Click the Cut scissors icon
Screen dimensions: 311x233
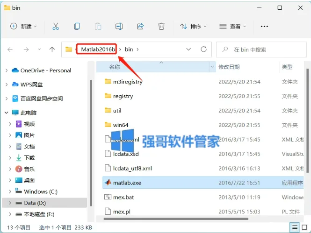(56, 26)
